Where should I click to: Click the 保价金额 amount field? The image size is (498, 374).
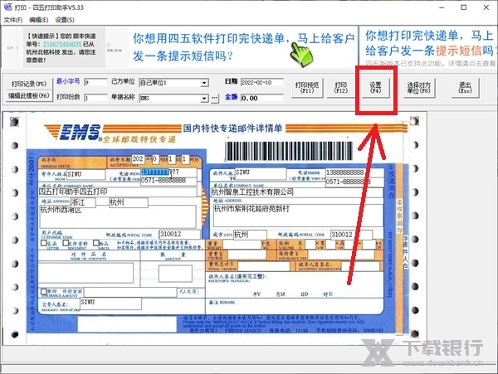pos(130,292)
